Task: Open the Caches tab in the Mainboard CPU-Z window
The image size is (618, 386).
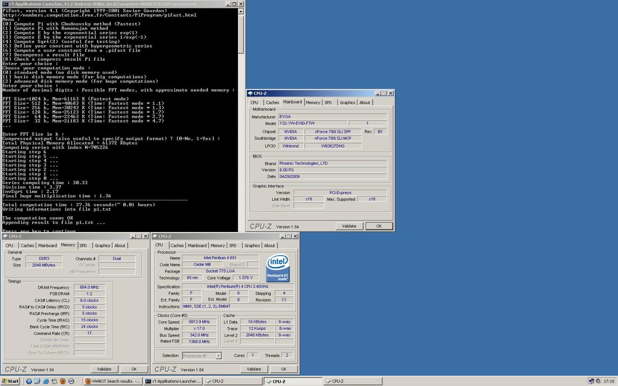Action: point(272,103)
